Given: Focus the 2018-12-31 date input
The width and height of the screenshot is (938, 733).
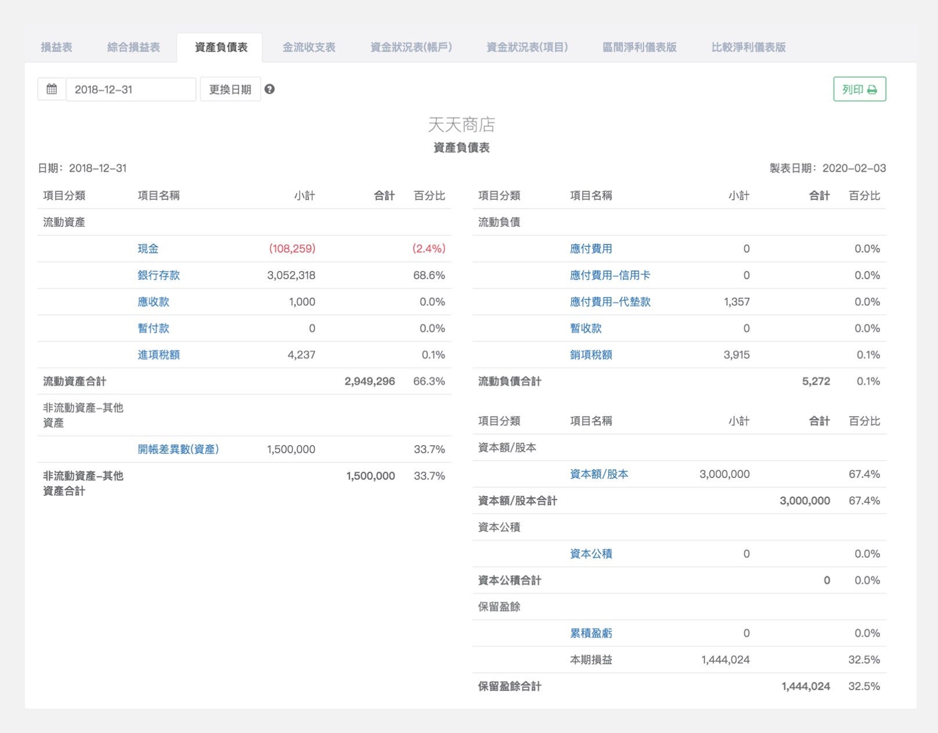Looking at the screenshot, I should 131,89.
